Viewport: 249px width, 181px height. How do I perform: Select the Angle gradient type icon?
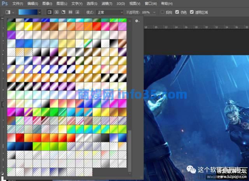[x=63, y=12]
